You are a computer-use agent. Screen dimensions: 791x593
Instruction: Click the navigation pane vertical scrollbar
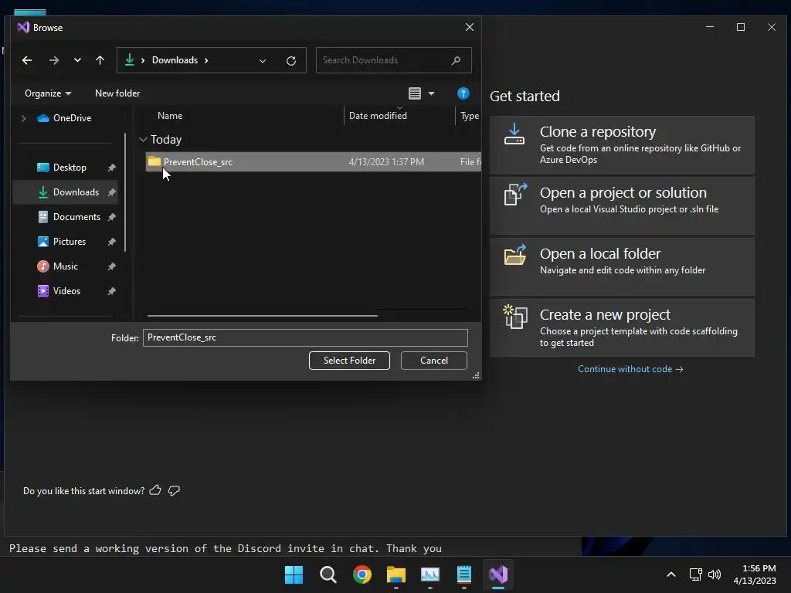tap(125, 191)
